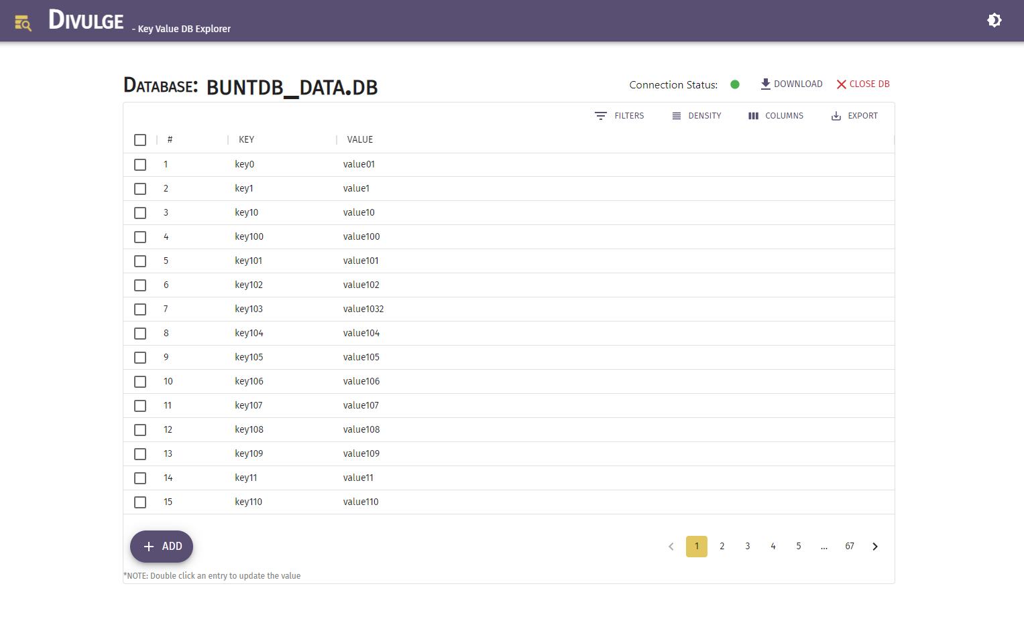Close the BuntDB database
This screenshot has height=641, width=1024.
(863, 84)
